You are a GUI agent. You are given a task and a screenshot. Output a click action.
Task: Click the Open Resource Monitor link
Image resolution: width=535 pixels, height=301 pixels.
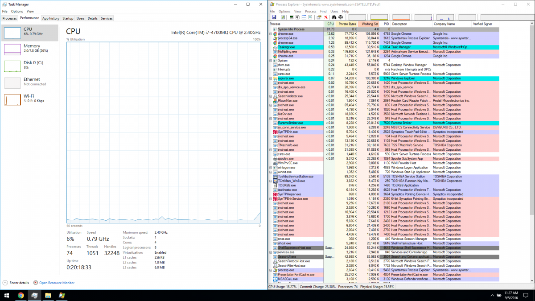pyautogui.click(x=57, y=283)
